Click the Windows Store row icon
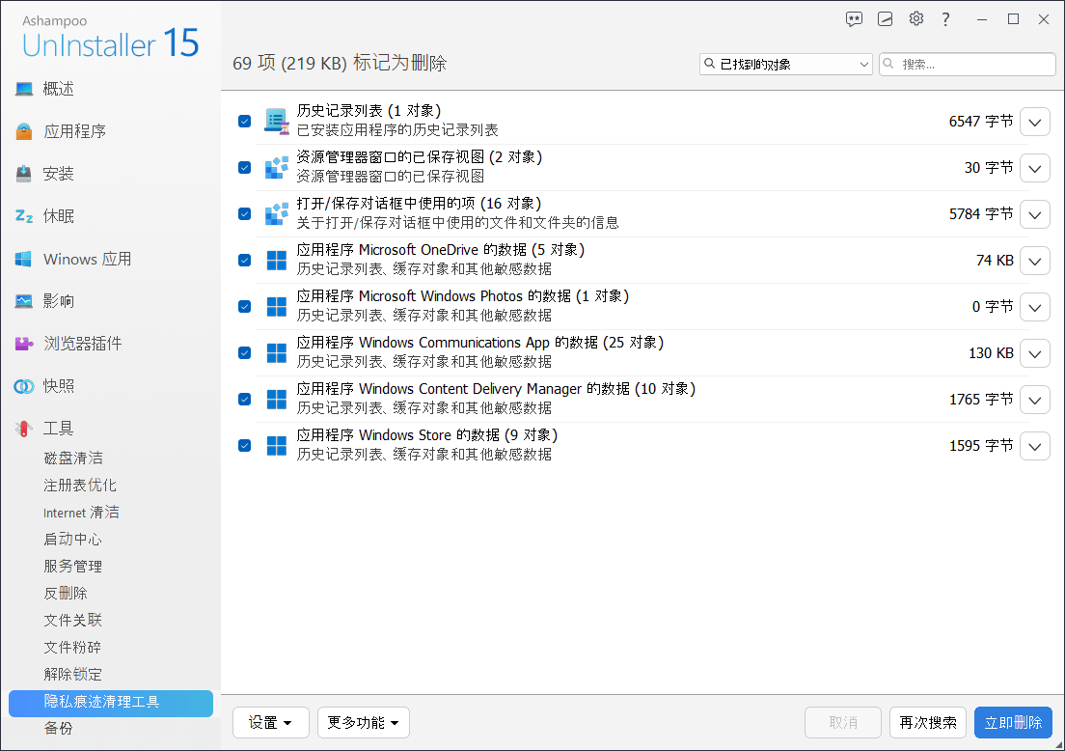 point(277,445)
